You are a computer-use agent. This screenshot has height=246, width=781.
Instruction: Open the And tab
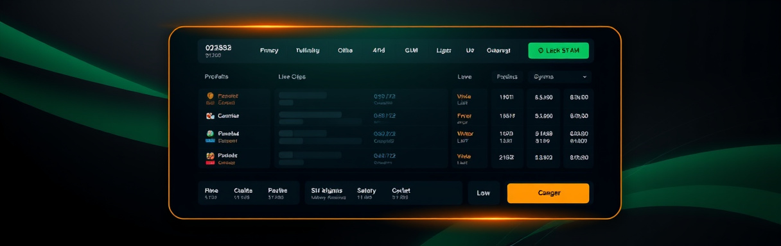tap(378, 50)
